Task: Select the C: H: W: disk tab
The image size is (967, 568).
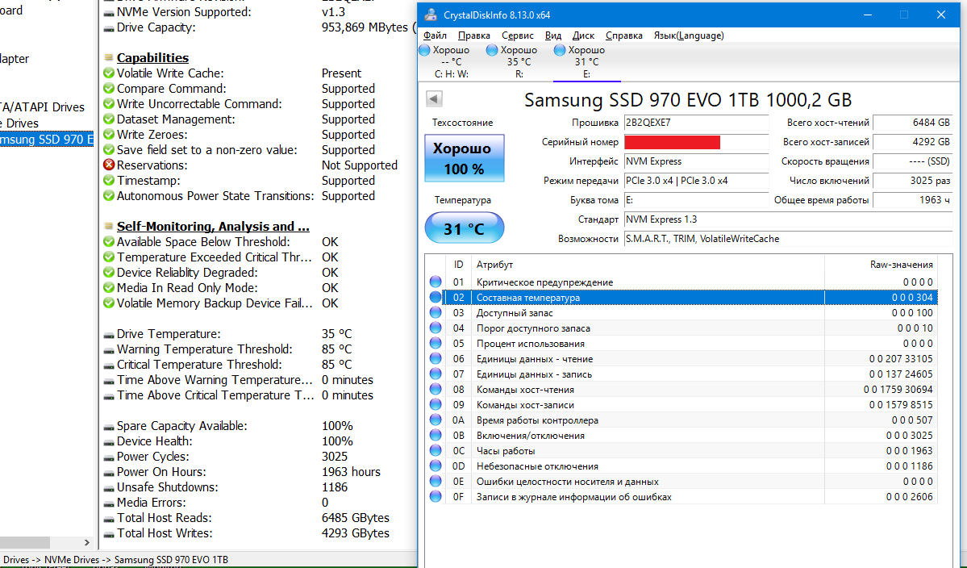Action: [452, 61]
